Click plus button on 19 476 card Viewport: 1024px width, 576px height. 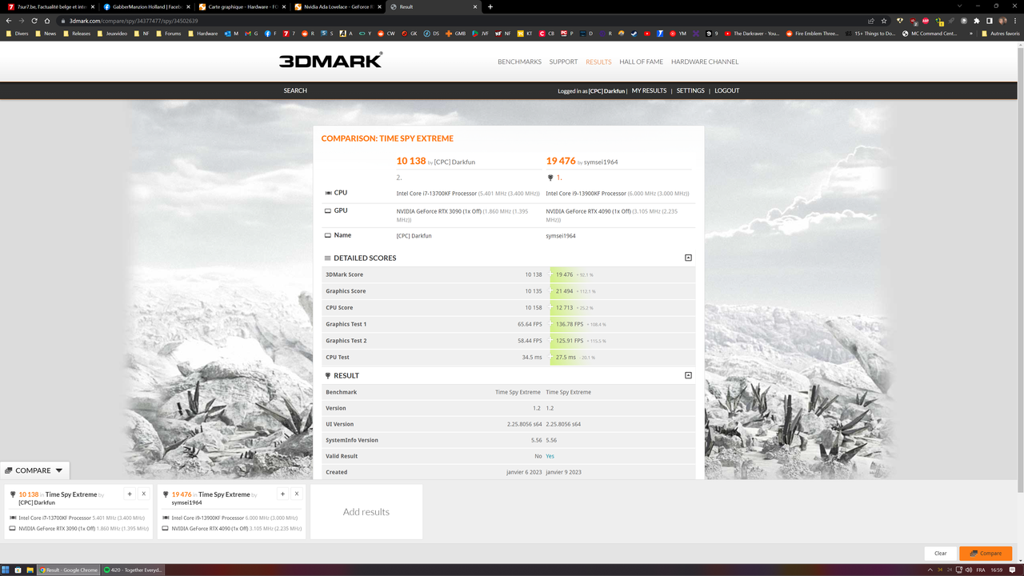point(282,494)
